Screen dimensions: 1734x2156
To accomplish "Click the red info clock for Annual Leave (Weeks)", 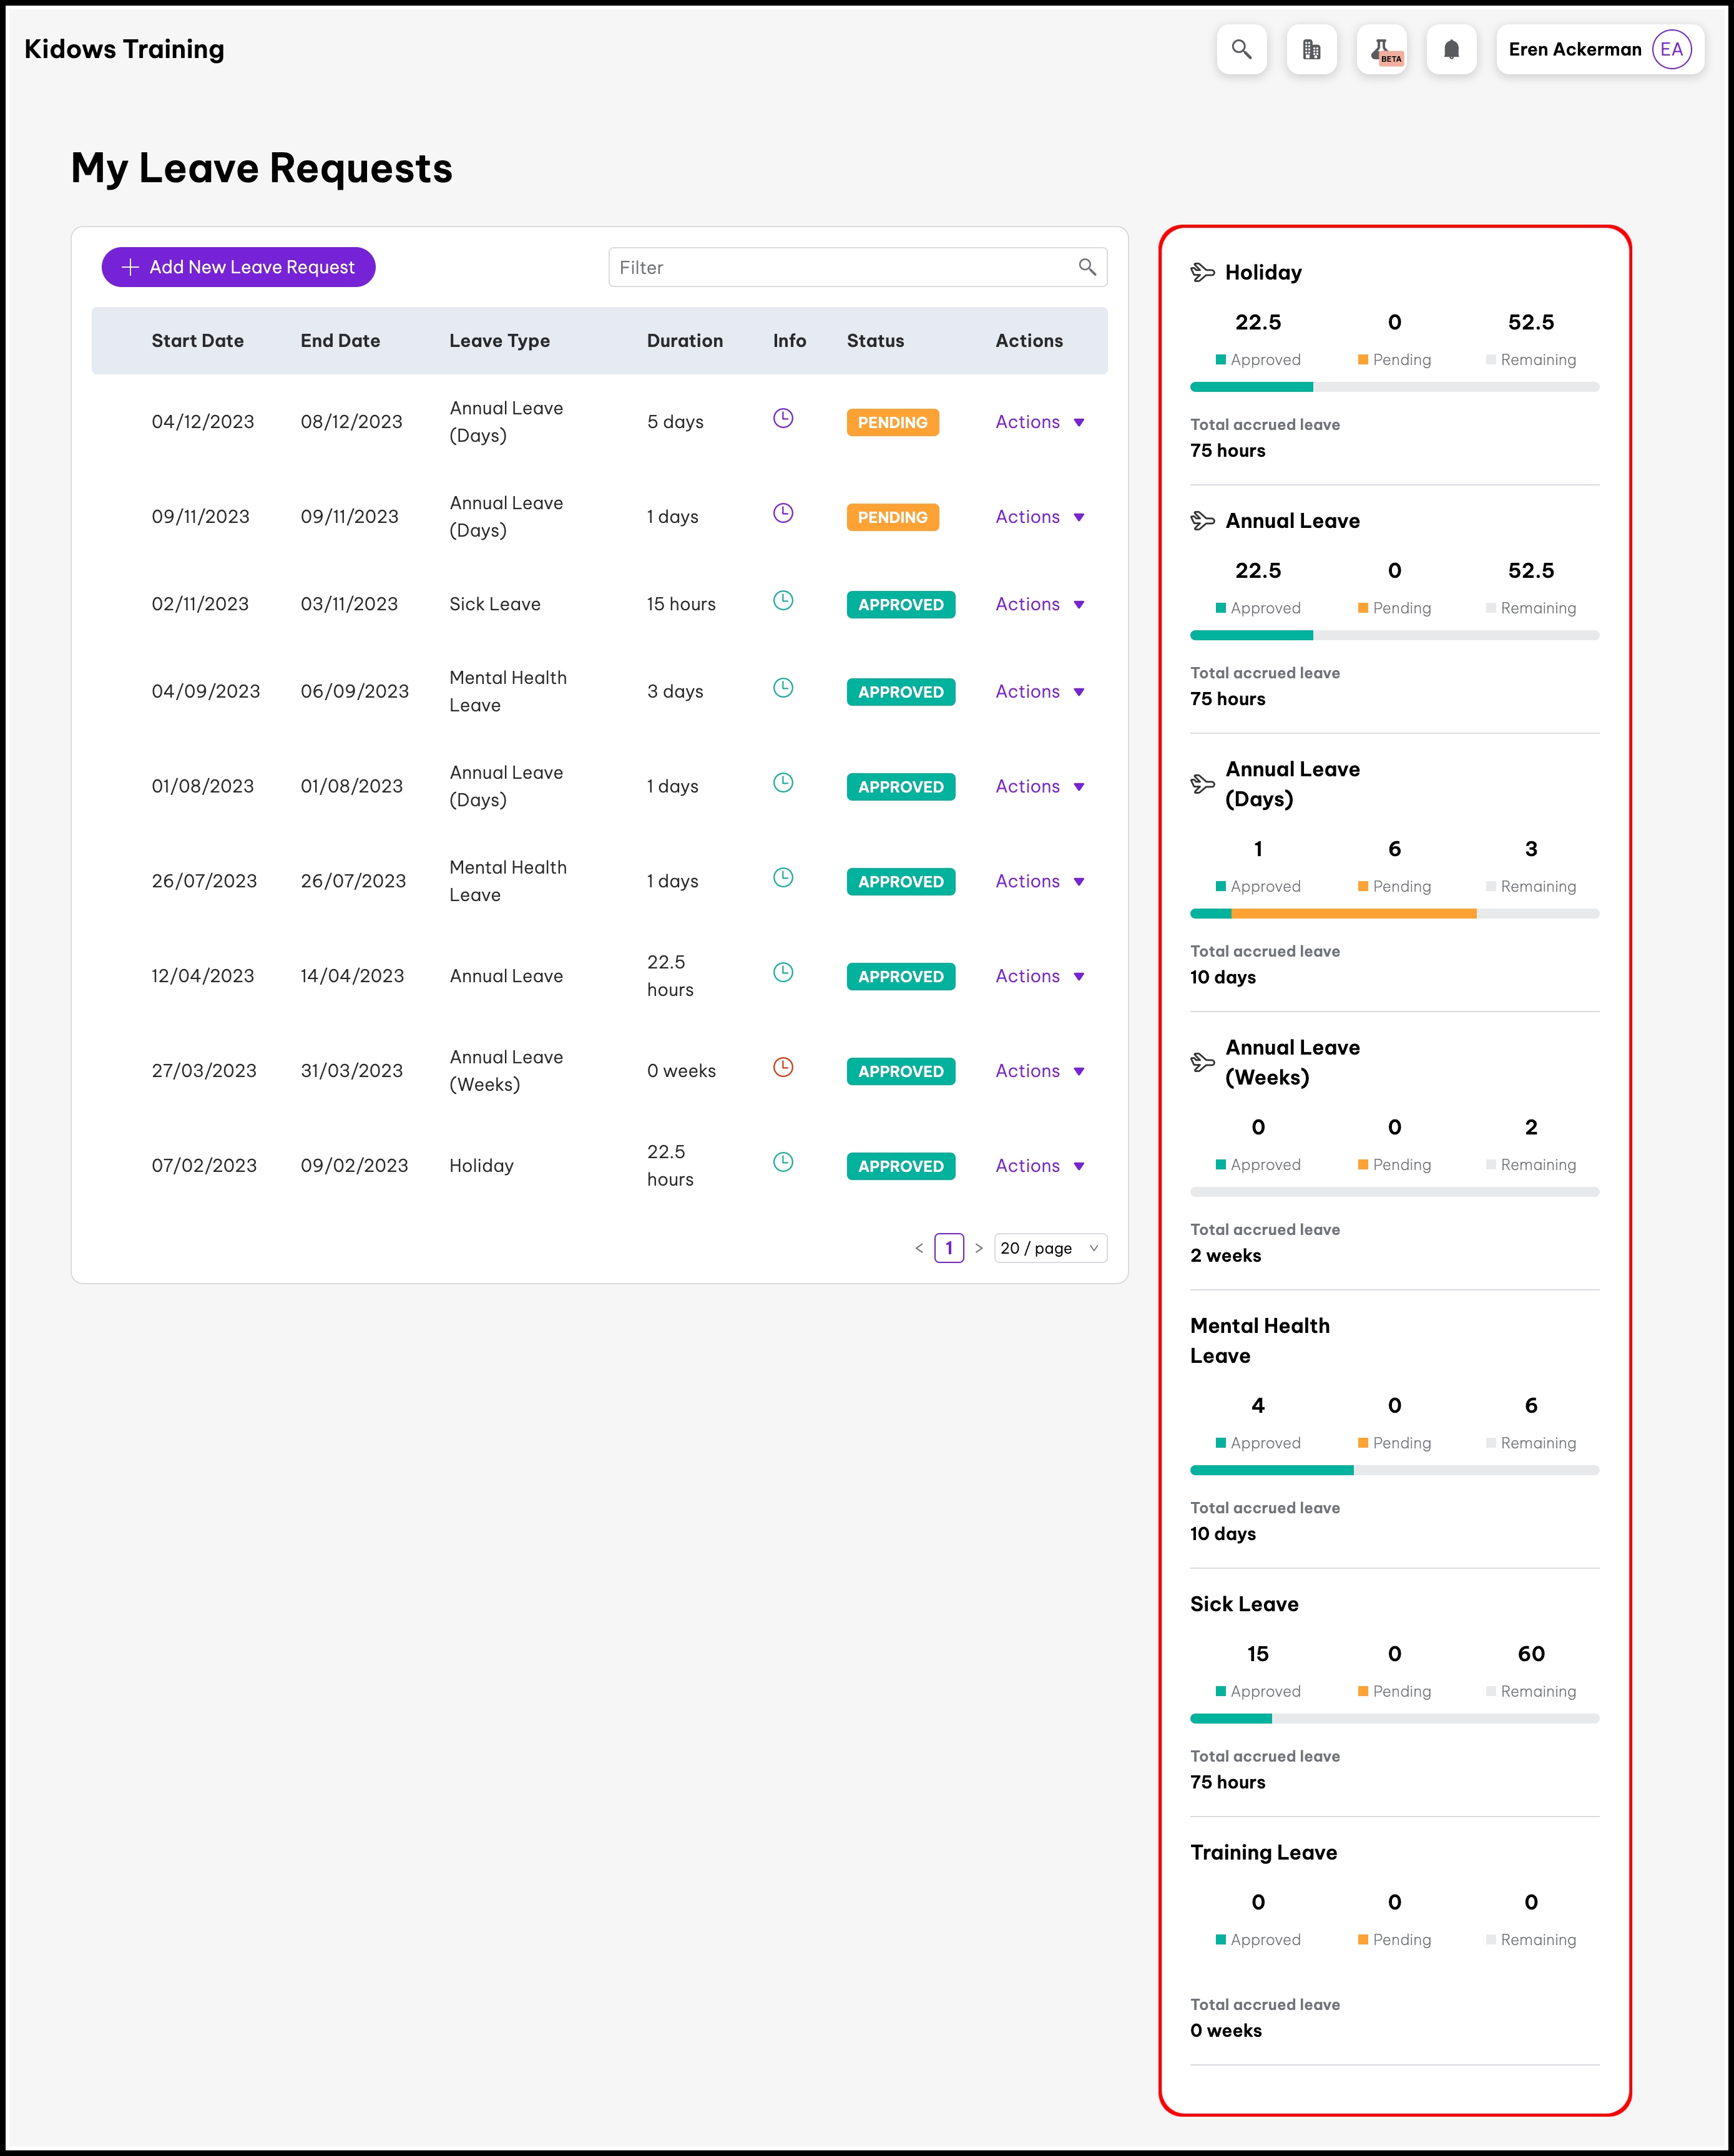I will click(783, 1067).
